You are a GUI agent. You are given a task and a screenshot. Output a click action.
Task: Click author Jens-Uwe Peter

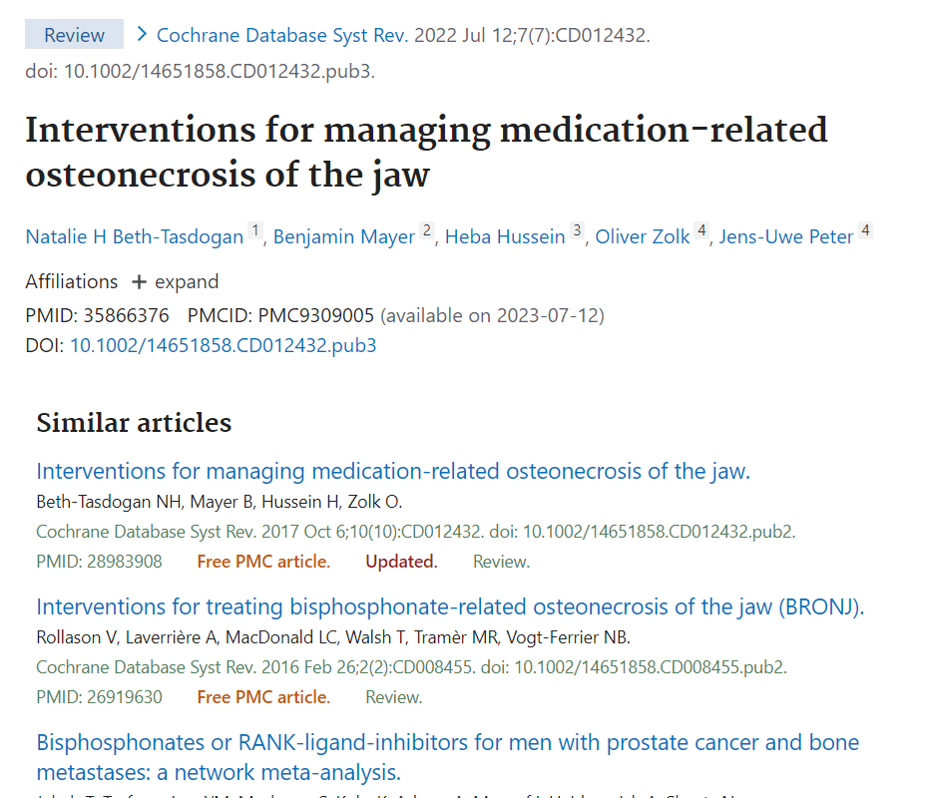pyautogui.click(x=786, y=237)
